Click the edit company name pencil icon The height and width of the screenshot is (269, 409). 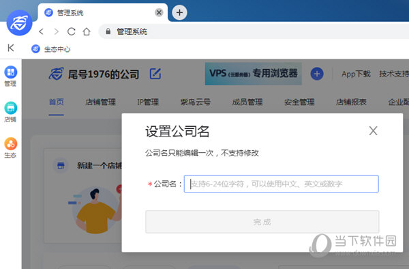(155, 74)
